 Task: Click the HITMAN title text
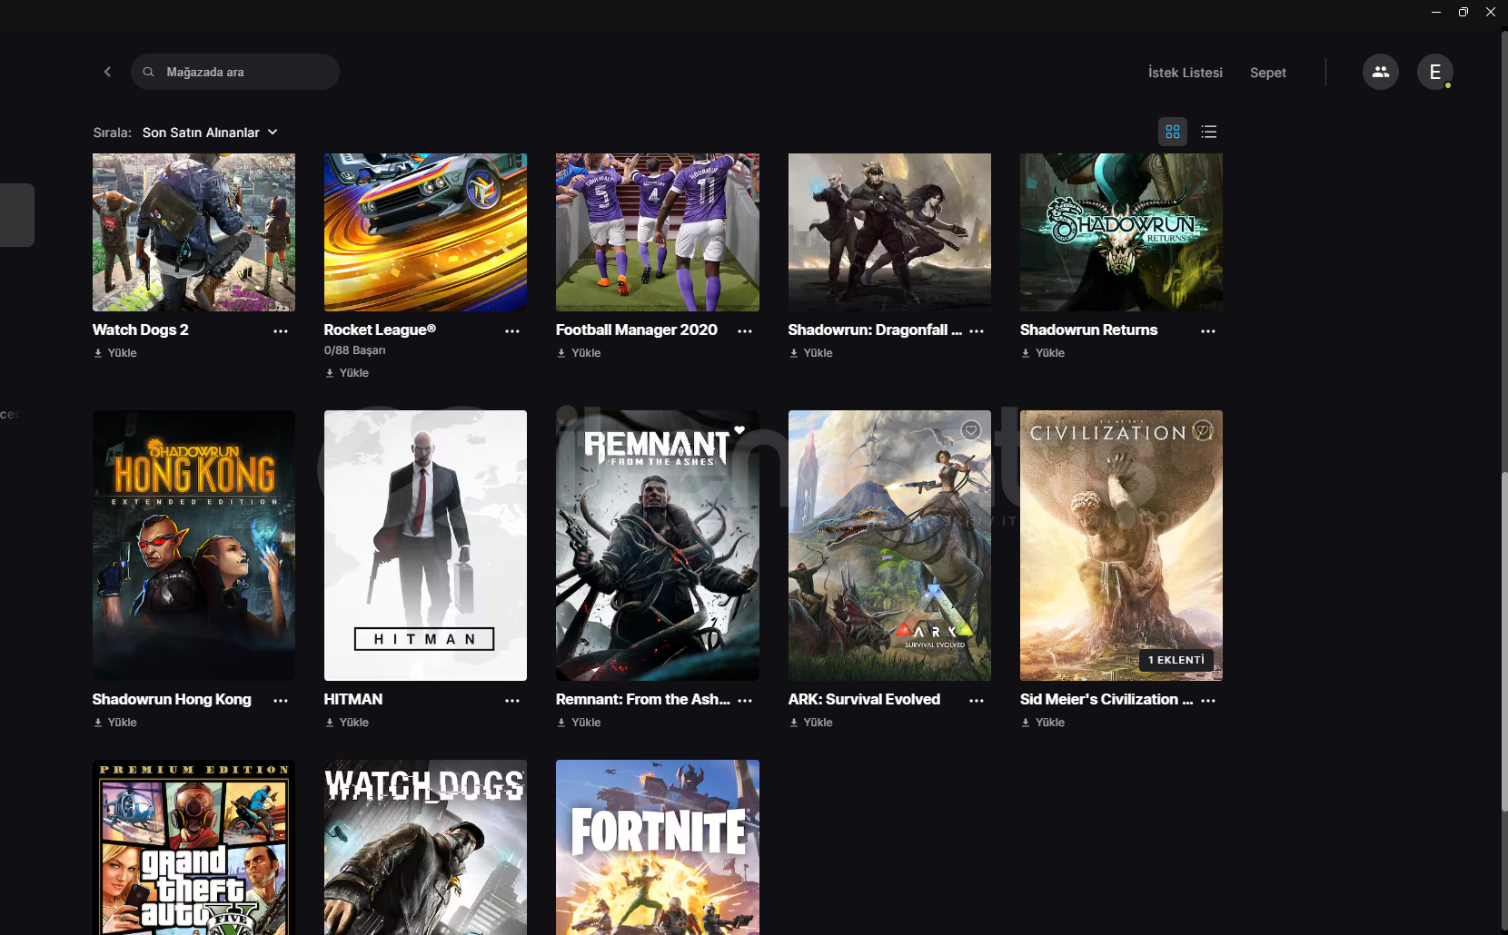pyautogui.click(x=352, y=700)
